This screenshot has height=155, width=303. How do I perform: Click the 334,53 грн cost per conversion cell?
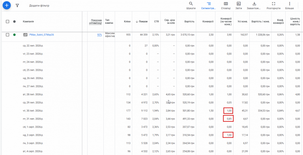264,111
